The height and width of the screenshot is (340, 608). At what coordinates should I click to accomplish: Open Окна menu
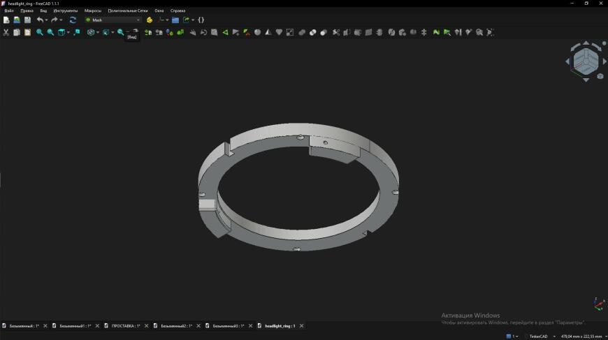[159, 10]
